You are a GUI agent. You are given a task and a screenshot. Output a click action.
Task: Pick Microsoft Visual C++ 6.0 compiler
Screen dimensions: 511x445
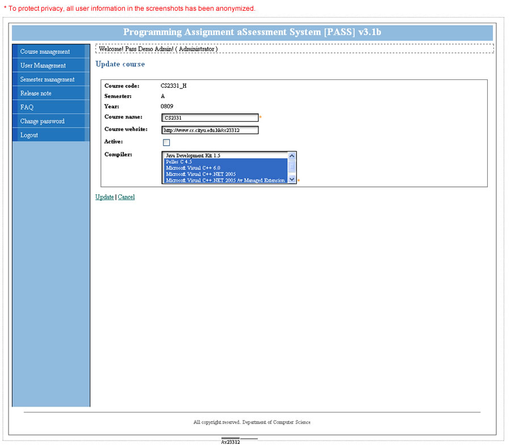pyautogui.click(x=193, y=168)
